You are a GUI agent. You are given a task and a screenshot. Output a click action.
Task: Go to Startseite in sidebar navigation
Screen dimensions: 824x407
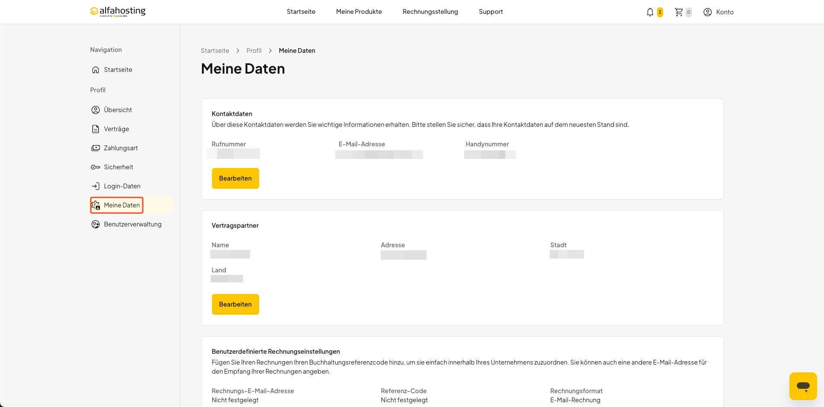click(118, 70)
